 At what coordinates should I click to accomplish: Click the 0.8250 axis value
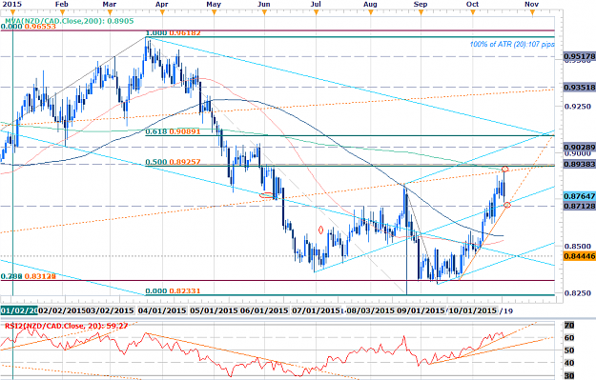point(578,293)
